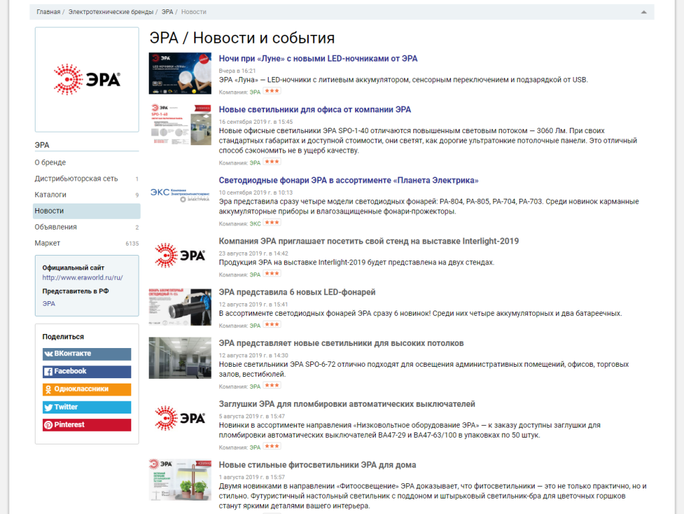Click rating stars under Луна article

tap(272, 92)
